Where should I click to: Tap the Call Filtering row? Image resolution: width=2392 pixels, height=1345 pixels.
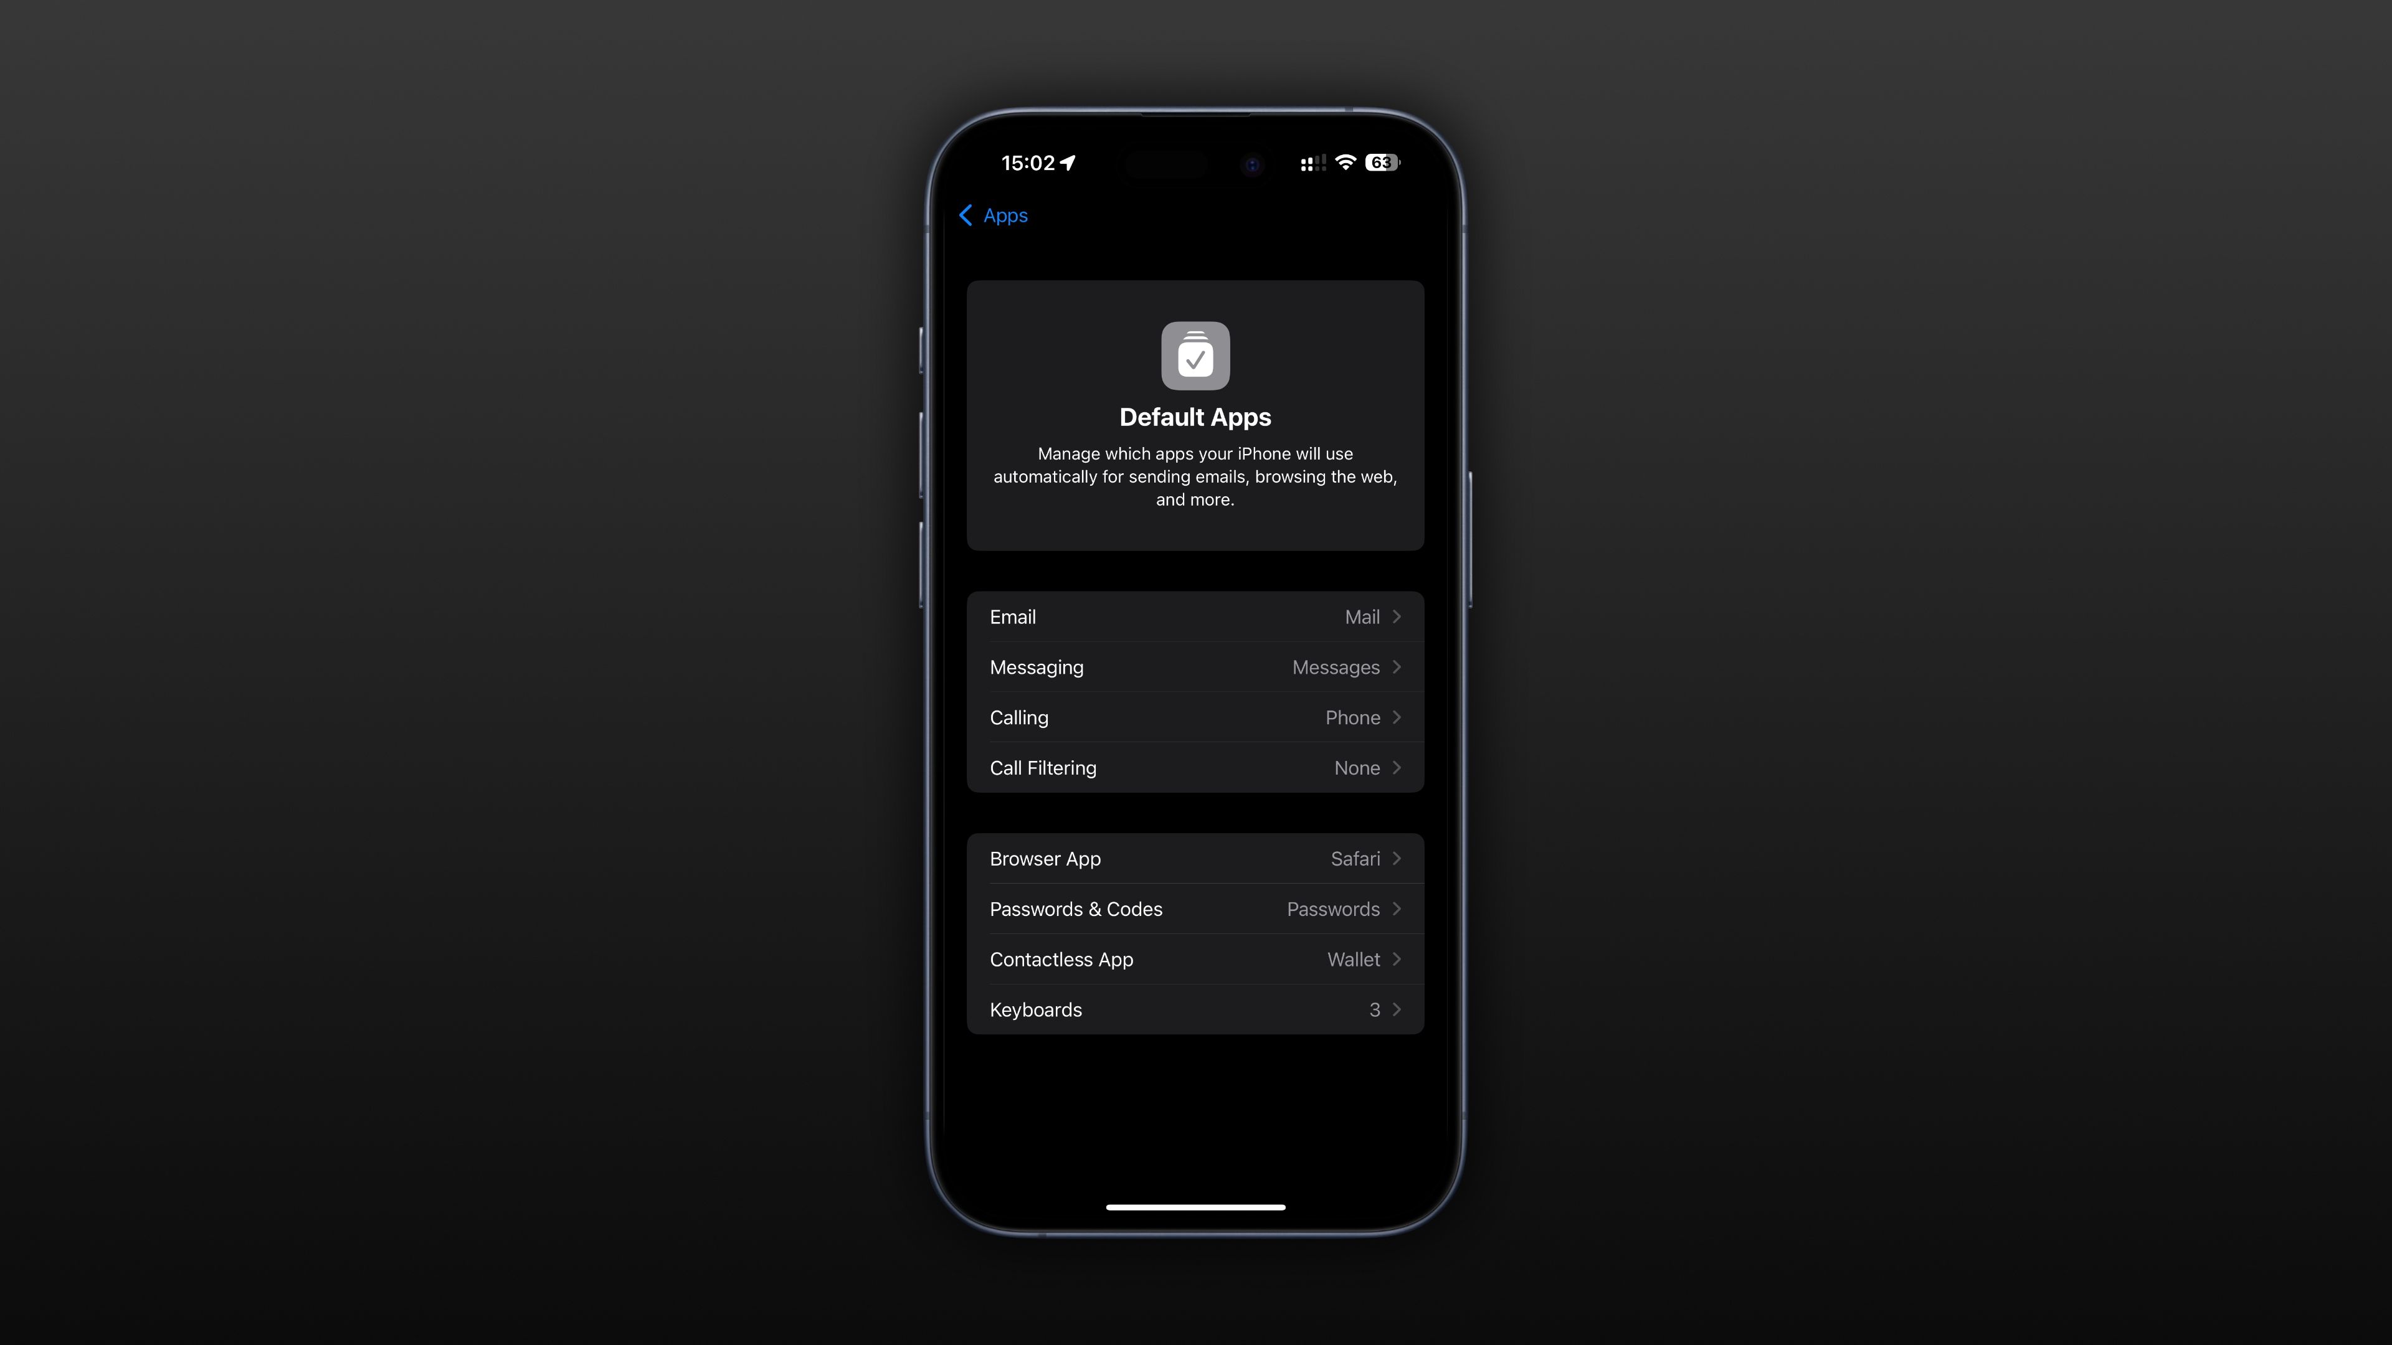click(1194, 767)
